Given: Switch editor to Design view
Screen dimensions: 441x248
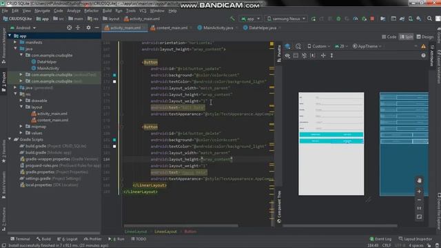Looking at the screenshot, I should pyautogui.click(x=425, y=37).
